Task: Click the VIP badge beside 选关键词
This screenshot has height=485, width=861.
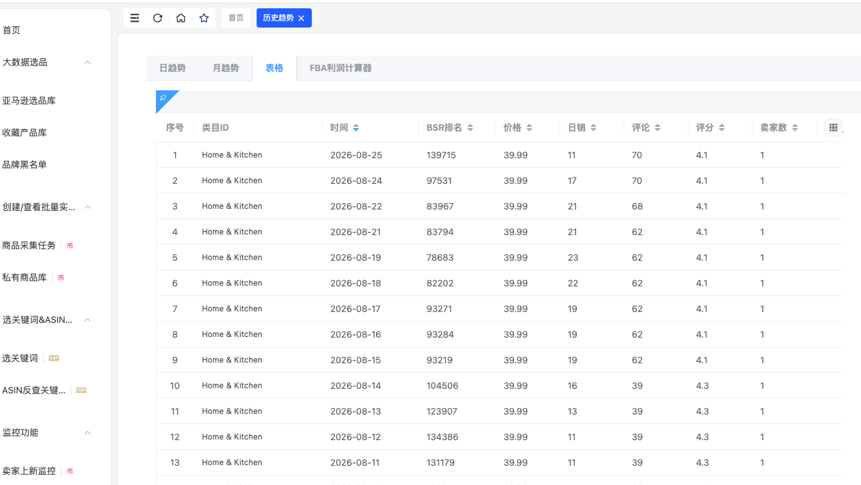Action: pos(54,358)
